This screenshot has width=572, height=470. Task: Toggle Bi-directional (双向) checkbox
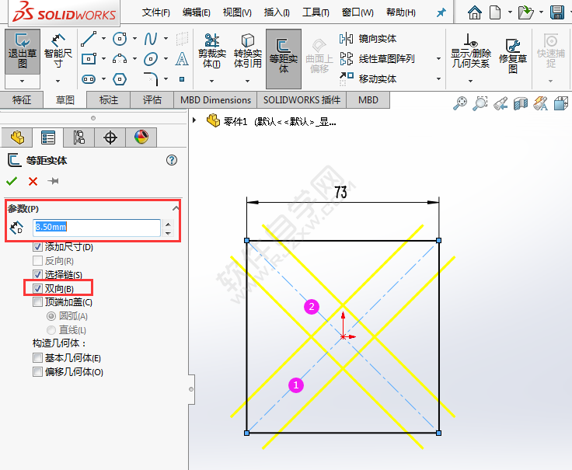[37, 288]
